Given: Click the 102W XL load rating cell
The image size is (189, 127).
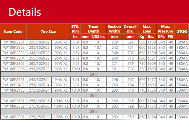Looking at the screenshot, I should pyautogui.click(x=61, y=117).
